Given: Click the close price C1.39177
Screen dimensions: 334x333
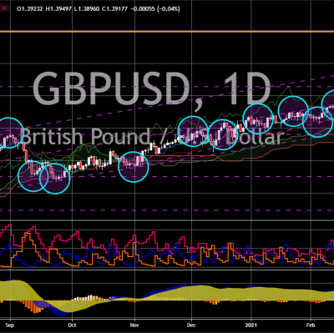Looking at the screenshot, I should coord(115,9).
